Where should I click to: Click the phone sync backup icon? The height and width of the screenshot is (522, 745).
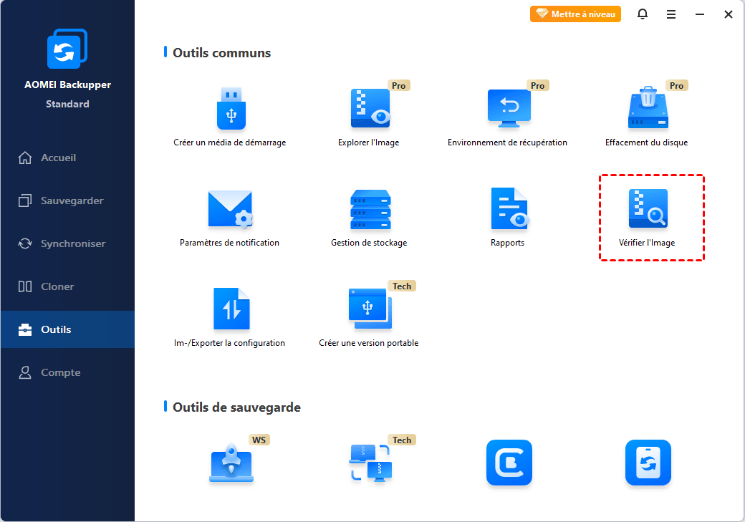648,462
